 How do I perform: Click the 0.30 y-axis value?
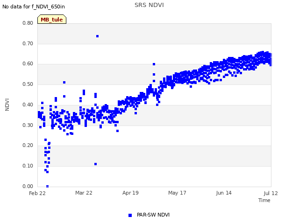pos(28,126)
